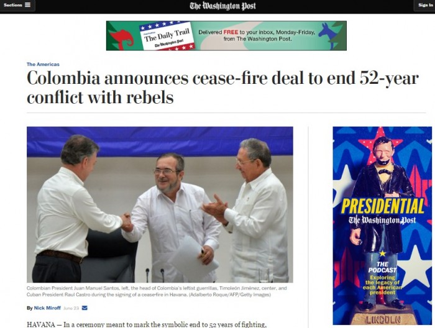Click Delivered FREE newsletter banner text
The image size is (435, 328).
click(x=257, y=35)
